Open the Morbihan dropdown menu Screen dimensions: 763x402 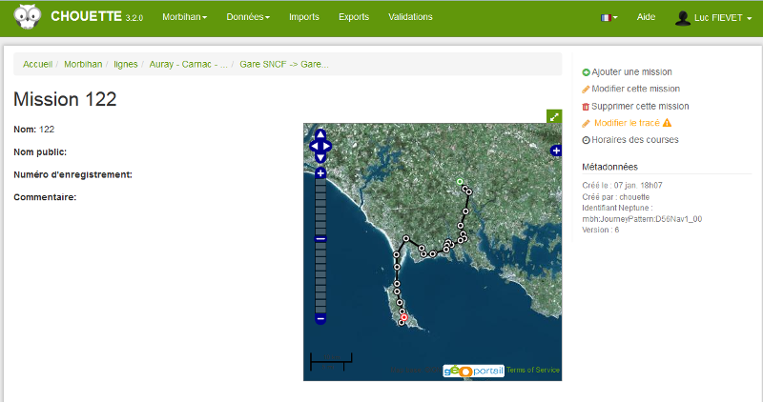click(x=184, y=17)
